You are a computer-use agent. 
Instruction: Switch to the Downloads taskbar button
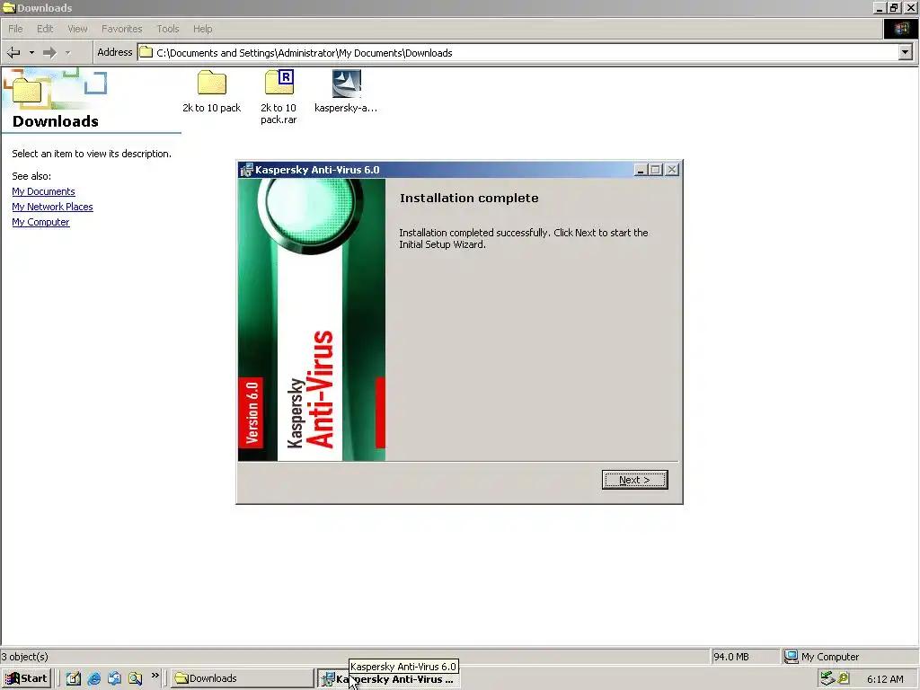tap(243, 678)
